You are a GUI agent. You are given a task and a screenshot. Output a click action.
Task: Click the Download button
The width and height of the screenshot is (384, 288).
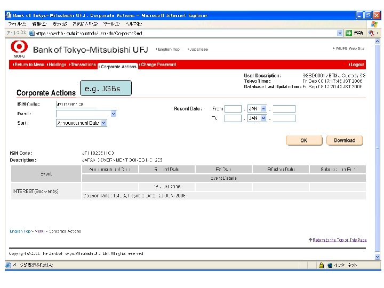point(345,140)
